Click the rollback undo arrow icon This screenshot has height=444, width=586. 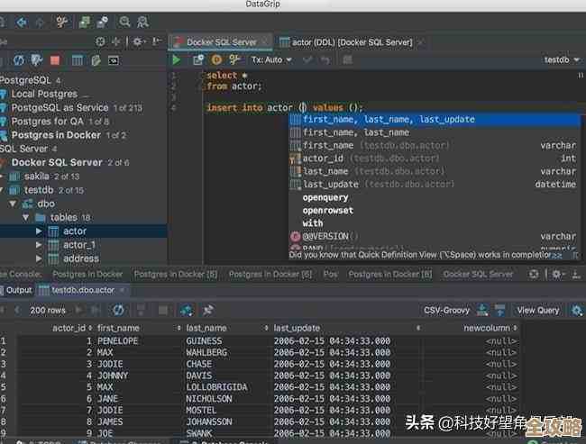(x=325, y=59)
